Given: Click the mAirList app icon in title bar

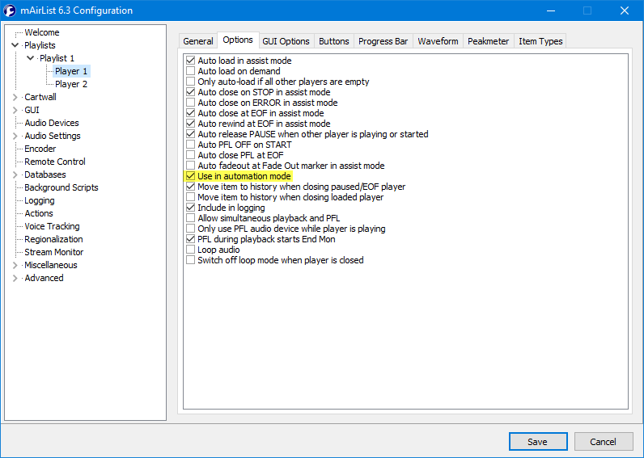Looking at the screenshot, I should click(10, 11).
